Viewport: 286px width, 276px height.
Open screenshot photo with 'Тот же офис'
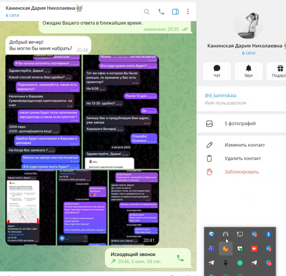(121, 112)
